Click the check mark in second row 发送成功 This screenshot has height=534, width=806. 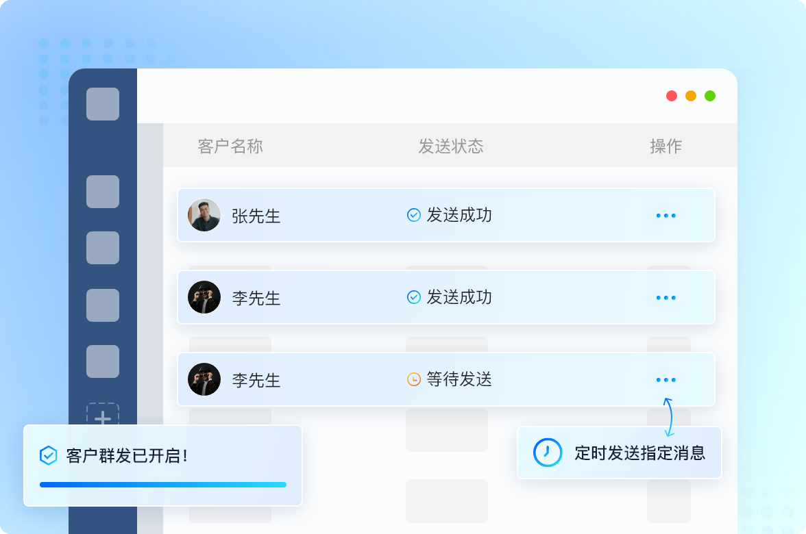414,297
